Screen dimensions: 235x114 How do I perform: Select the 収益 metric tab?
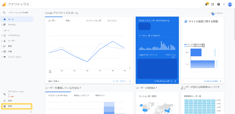pyautogui.click(x=68, y=21)
